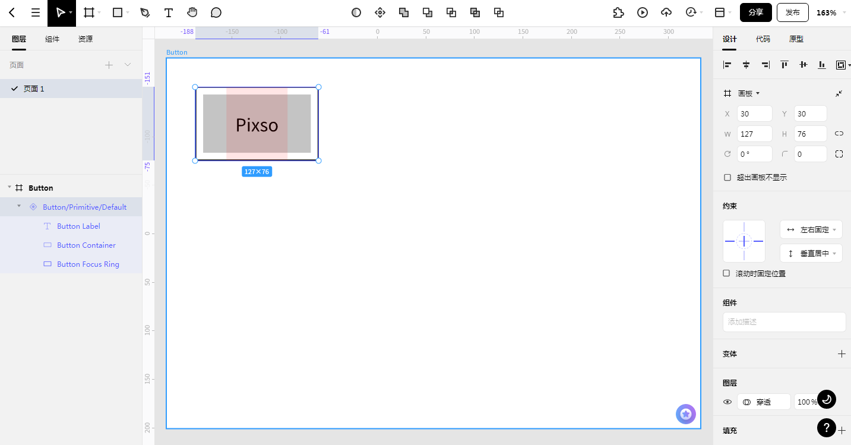Align selection to left edge
The width and height of the screenshot is (851, 445).
click(x=727, y=65)
